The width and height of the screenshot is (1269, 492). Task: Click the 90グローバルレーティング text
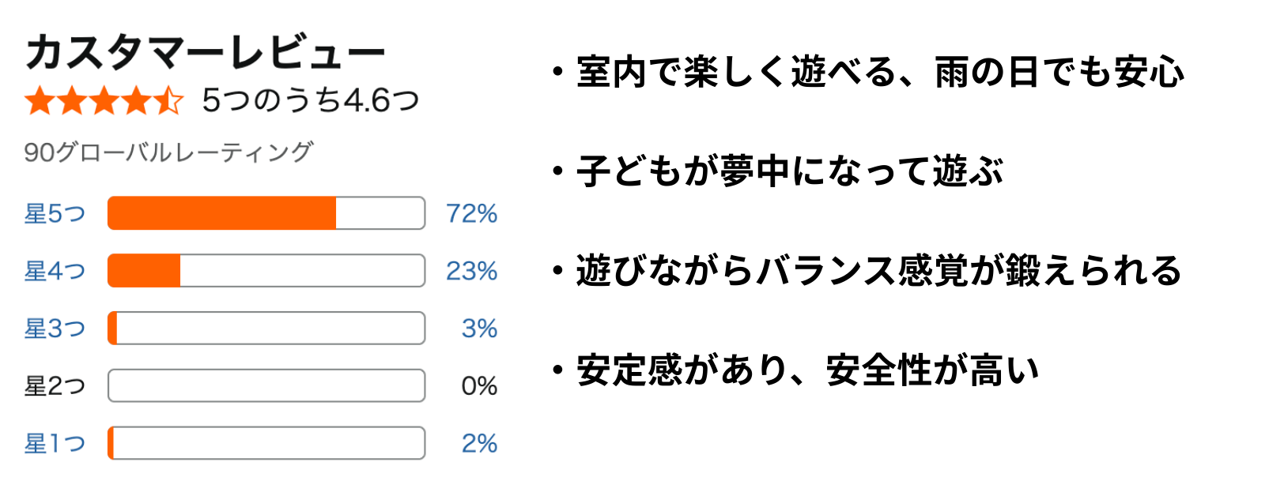pyautogui.click(x=168, y=152)
